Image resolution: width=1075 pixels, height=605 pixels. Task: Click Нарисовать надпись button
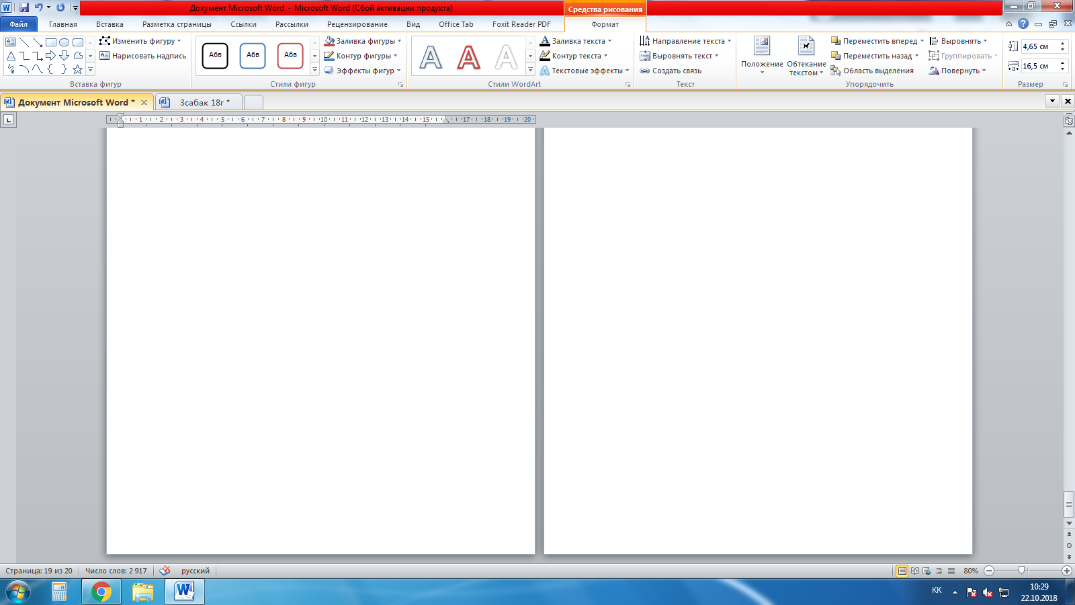(143, 56)
